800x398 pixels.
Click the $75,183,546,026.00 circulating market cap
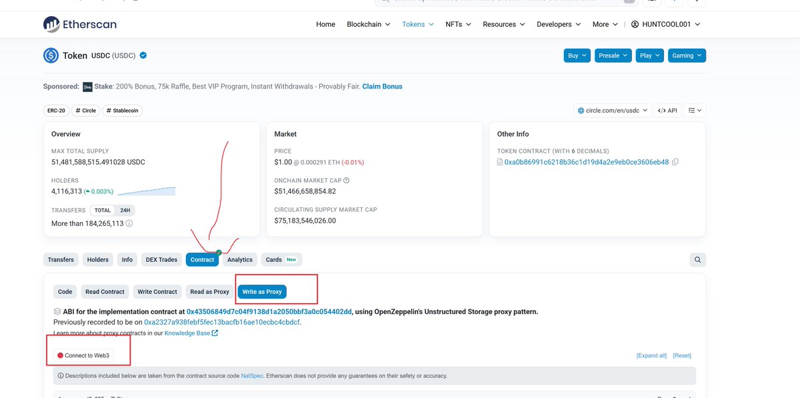click(305, 221)
